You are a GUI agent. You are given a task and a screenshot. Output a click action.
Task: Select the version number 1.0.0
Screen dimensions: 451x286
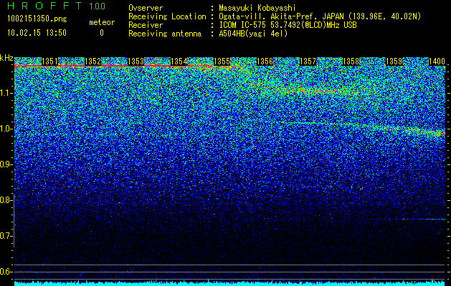tap(98, 6)
